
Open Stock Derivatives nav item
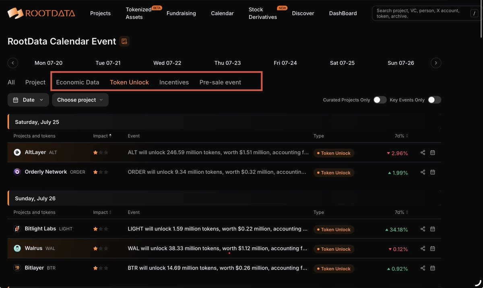(263, 13)
